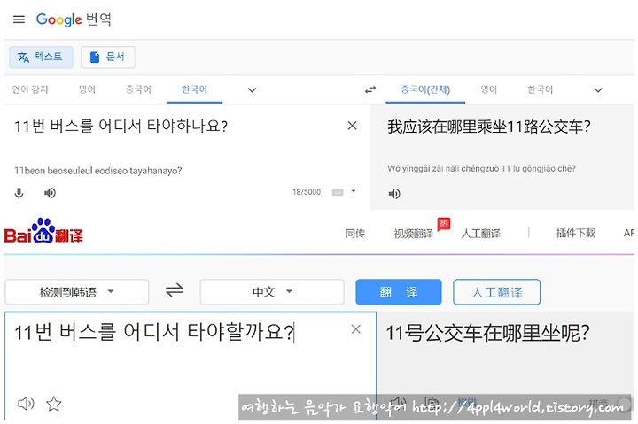
Task: Open Baidu 人工翻译 top menu item
Action: coord(480,234)
